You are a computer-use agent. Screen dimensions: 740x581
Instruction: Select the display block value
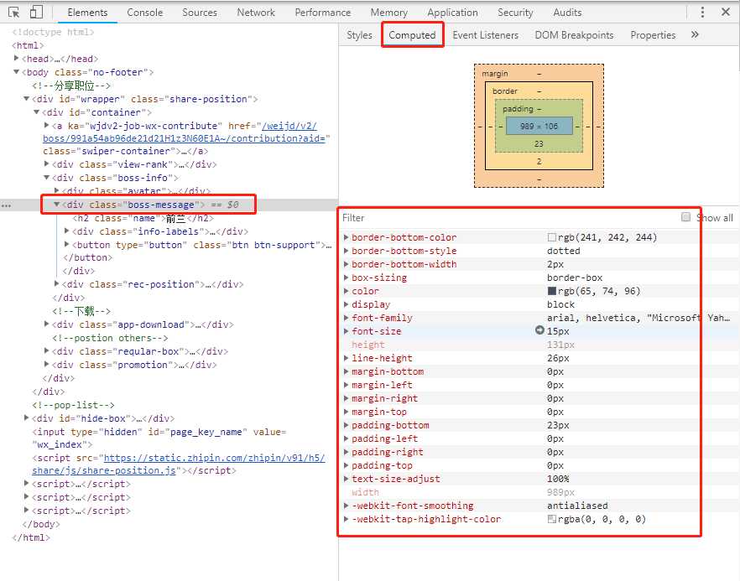(x=560, y=304)
